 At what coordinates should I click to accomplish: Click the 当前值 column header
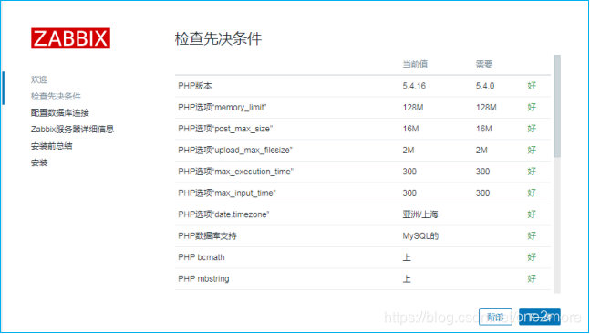[x=415, y=65]
